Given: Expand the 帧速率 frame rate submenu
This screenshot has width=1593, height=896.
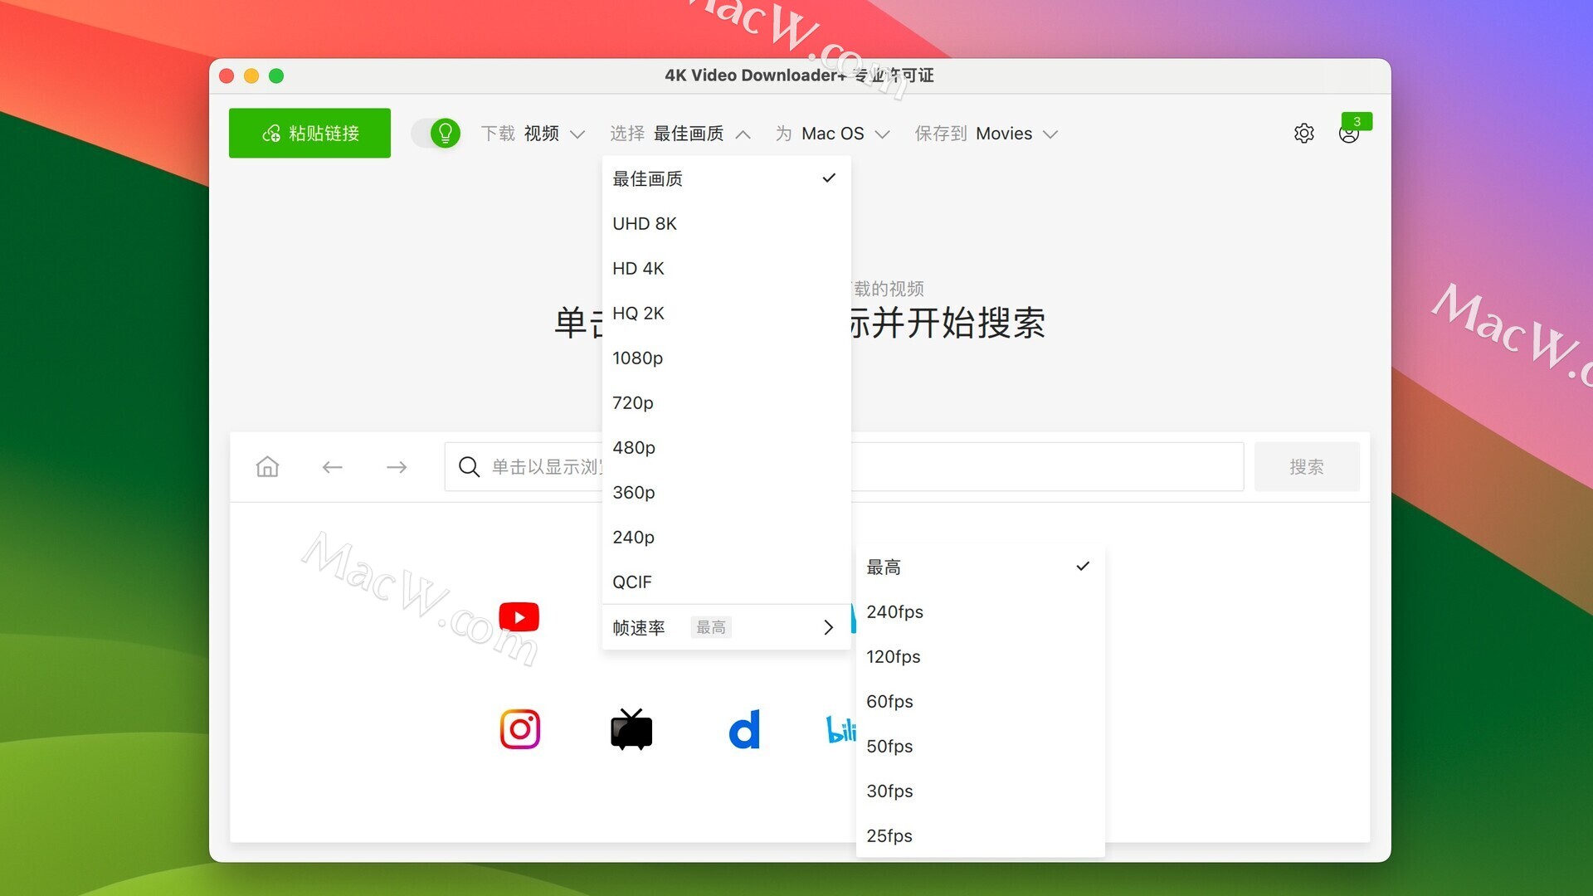Looking at the screenshot, I should coord(726,627).
